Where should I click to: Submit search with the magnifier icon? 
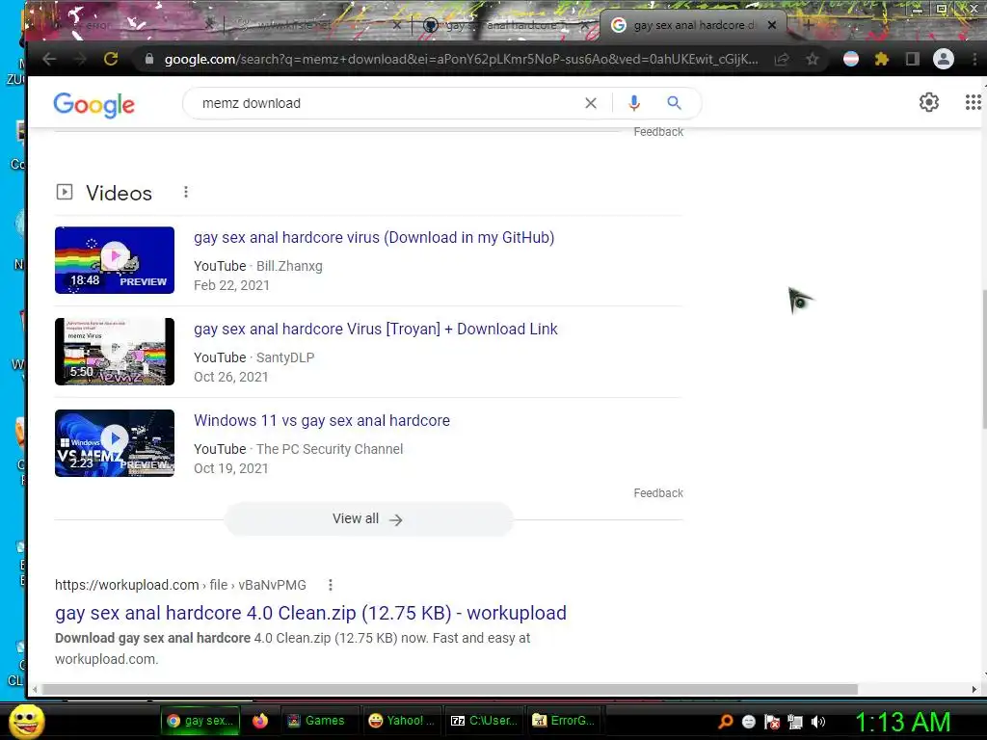[x=674, y=103]
